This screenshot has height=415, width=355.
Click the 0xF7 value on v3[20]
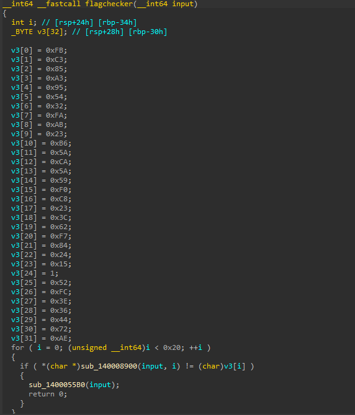click(59, 236)
